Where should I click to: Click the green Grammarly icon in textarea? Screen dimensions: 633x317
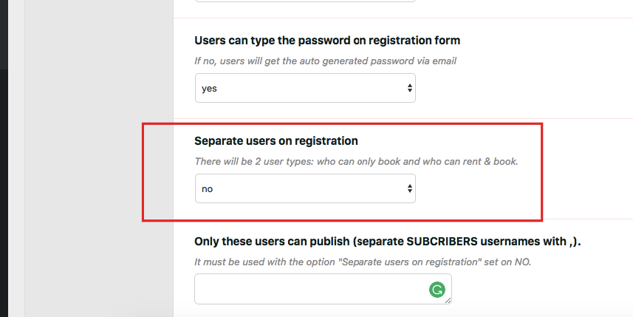(x=437, y=290)
